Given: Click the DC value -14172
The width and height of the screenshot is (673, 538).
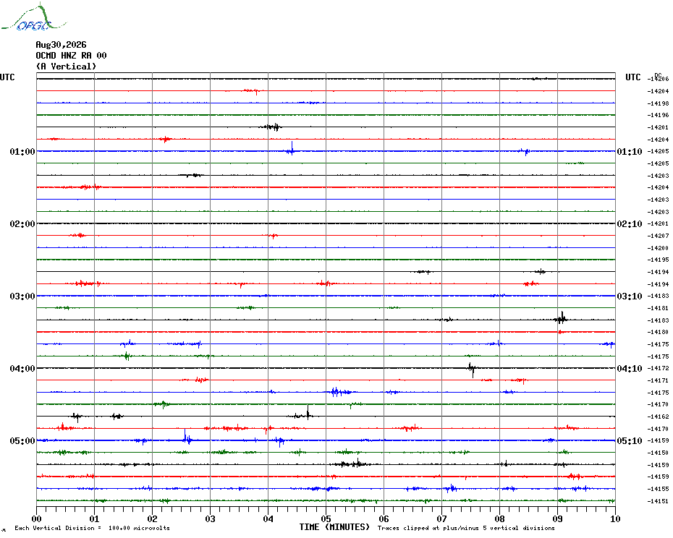Looking at the screenshot, I should pos(658,368).
